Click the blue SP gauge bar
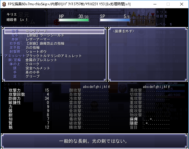 (x=115, y=20)
